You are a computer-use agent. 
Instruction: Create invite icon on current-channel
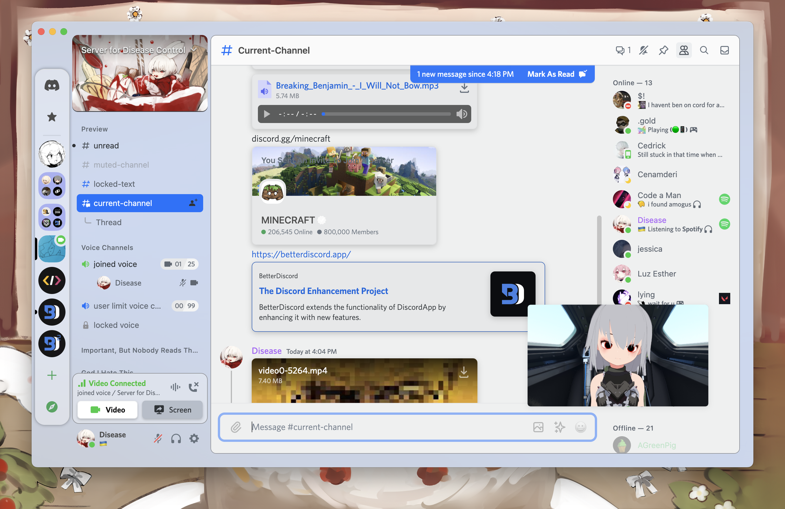[193, 203]
